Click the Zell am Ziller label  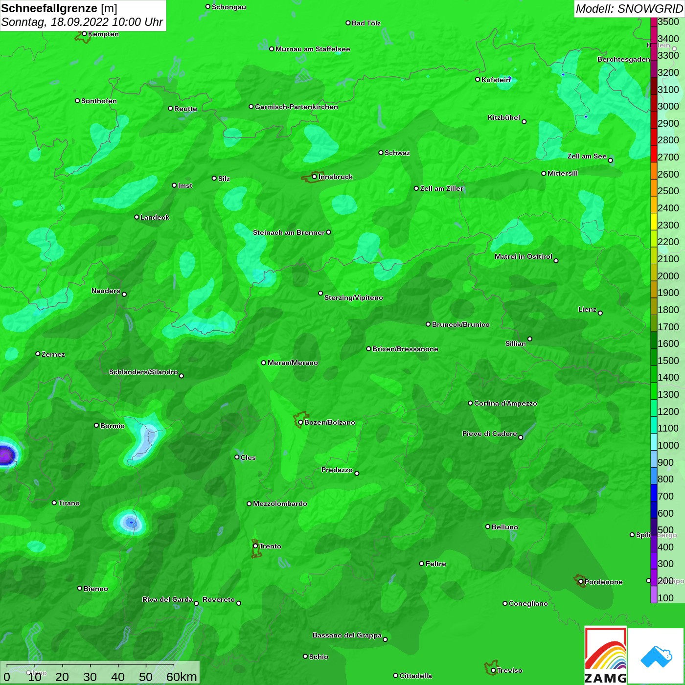point(442,188)
